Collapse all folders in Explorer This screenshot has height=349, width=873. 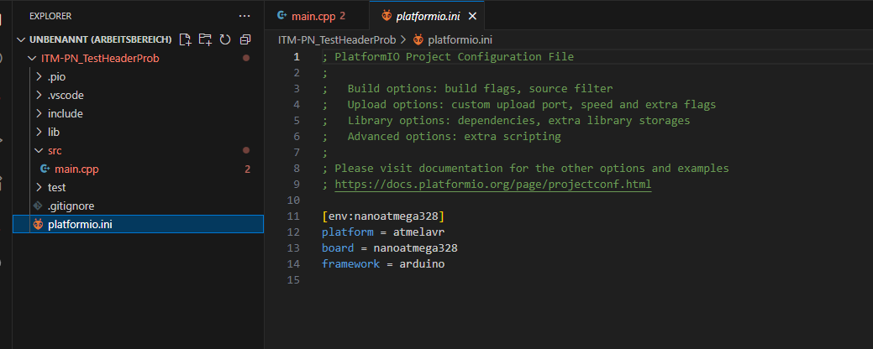pos(245,39)
